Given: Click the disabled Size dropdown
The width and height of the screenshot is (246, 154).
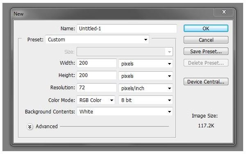Looking at the screenshot, I should (125, 52).
